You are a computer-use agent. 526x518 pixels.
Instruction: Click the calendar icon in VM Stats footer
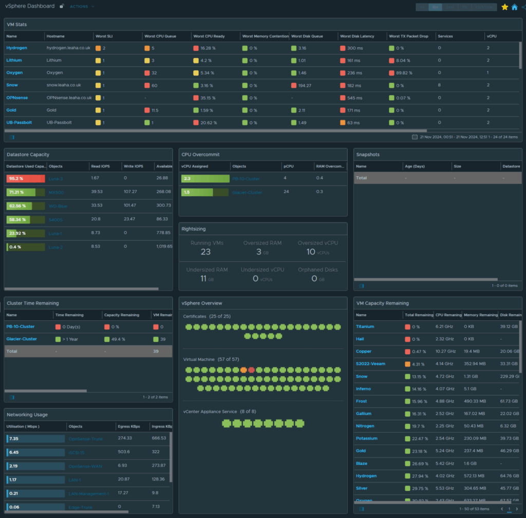click(x=415, y=137)
